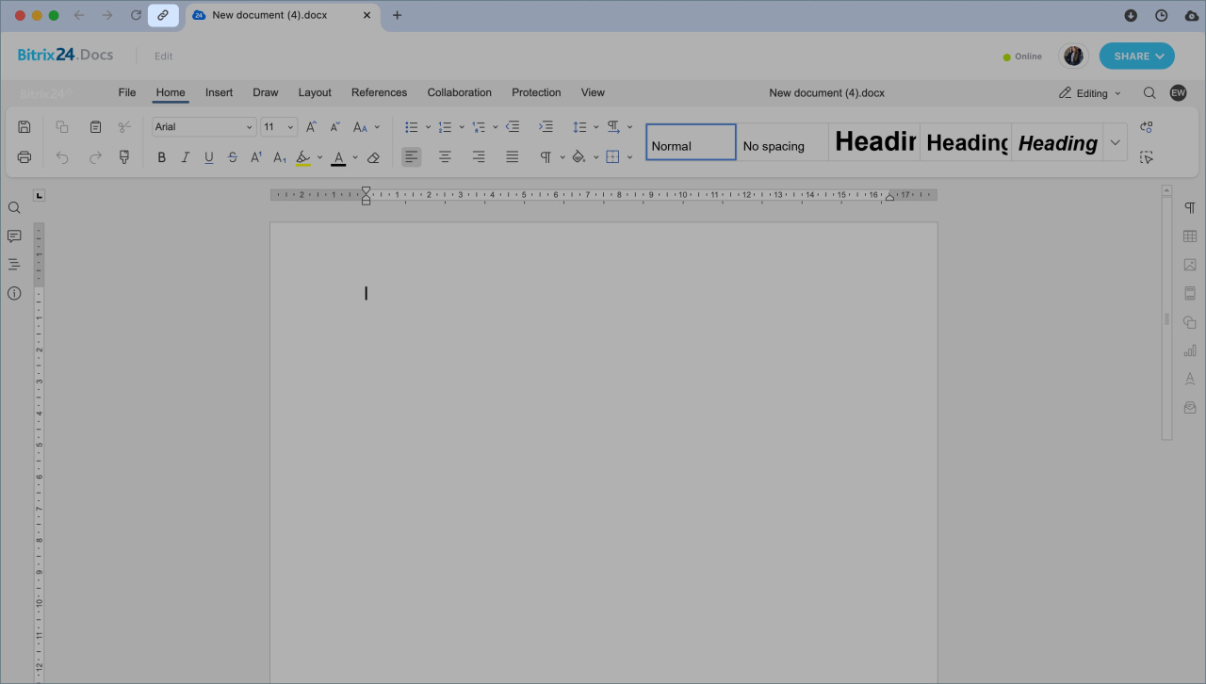Click the Clear formatting eraser icon
1206x684 pixels.
373,157
